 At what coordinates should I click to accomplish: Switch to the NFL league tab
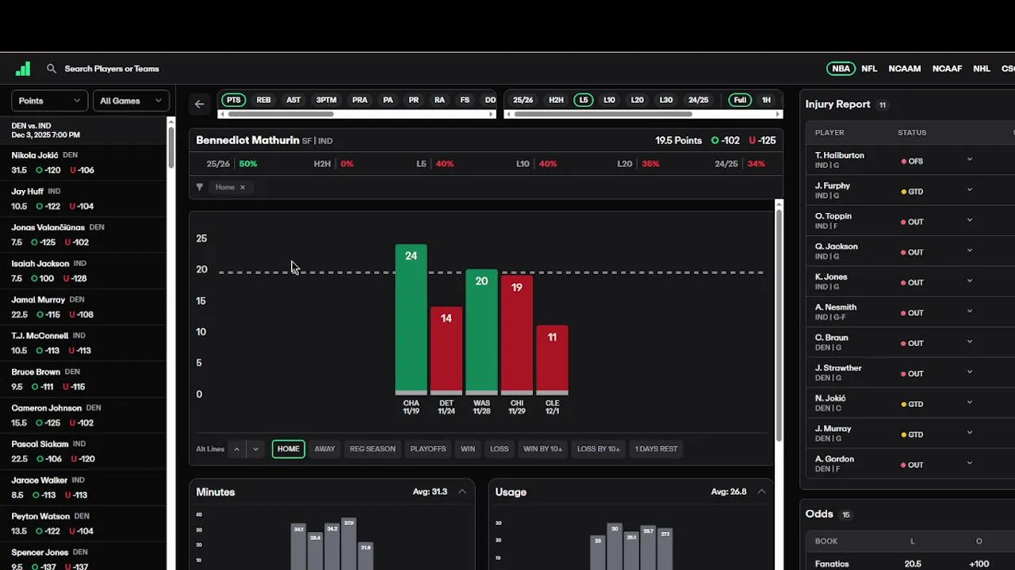869,69
